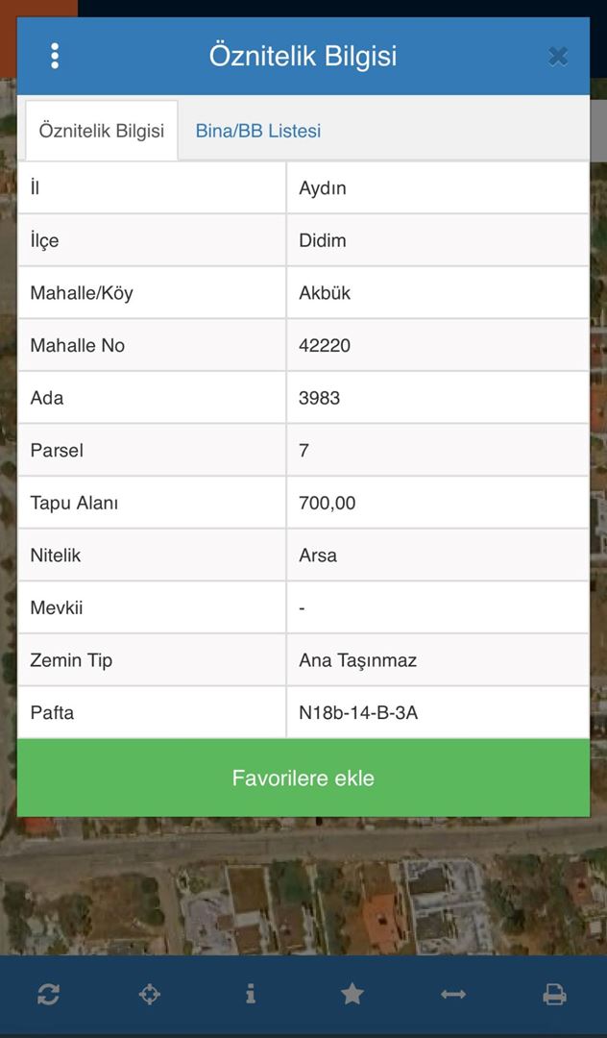
Task: Click the Ana Taşınmaz value
Action: pos(358,660)
